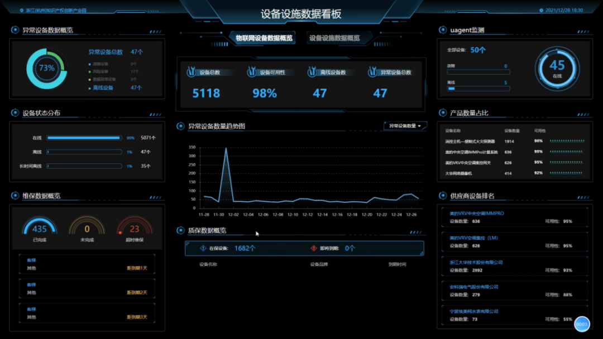The width and height of the screenshot is (603, 339).
Task: Click the 已完成 gauge showing 435
Action: [40, 228]
